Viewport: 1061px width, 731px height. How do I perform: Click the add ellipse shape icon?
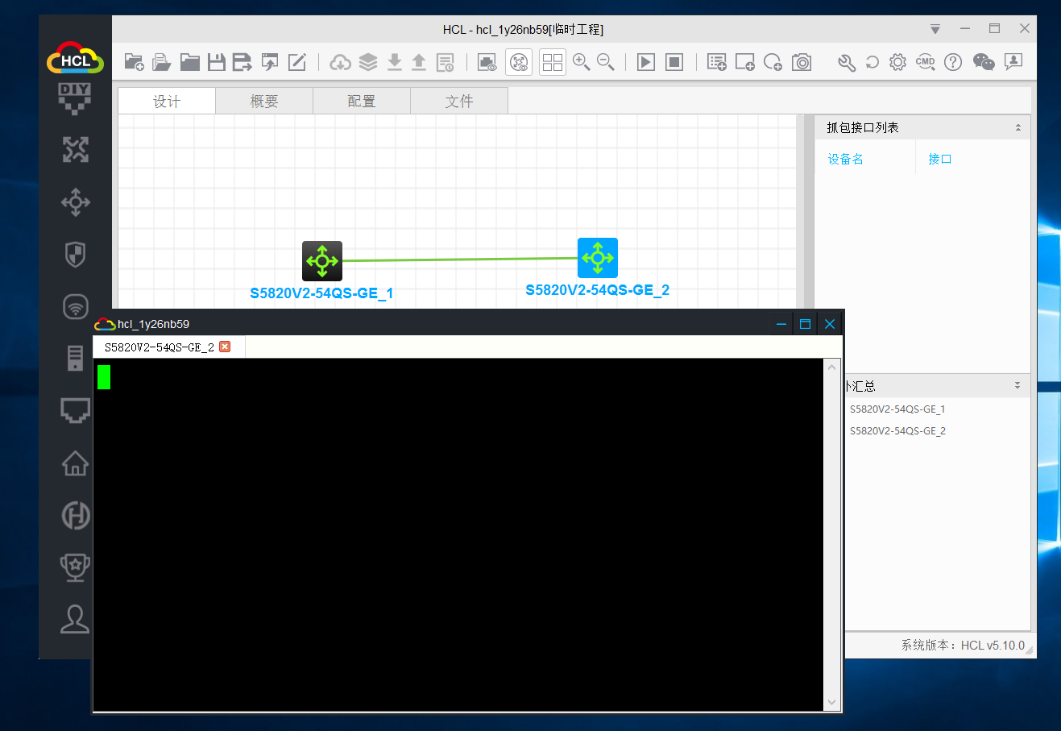773,62
